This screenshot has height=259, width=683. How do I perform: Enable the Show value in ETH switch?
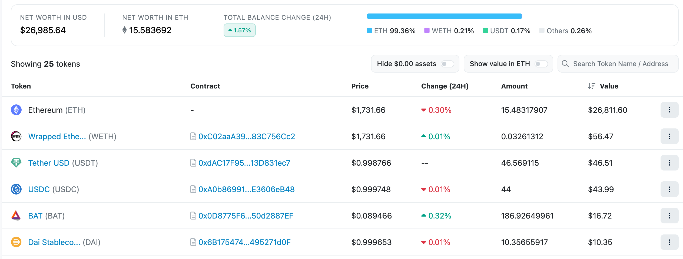pos(541,64)
